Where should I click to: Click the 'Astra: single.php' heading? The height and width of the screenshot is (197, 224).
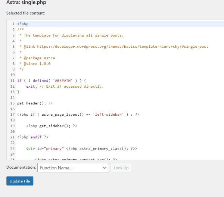coord(26,3)
